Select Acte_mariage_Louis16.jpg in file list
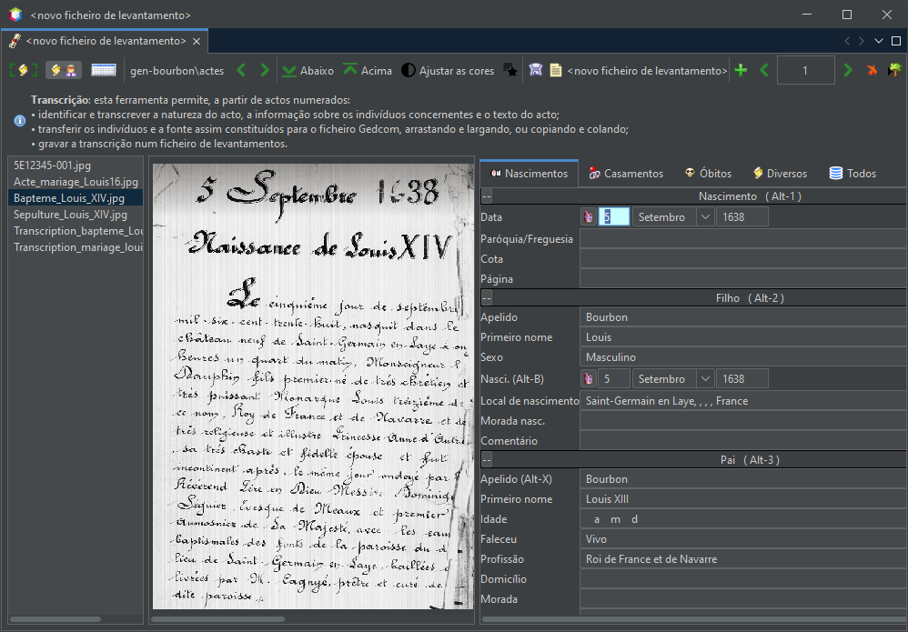The image size is (908, 632). coord(76,182)
